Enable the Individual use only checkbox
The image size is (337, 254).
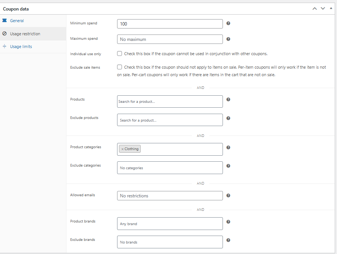pos(119,54)
